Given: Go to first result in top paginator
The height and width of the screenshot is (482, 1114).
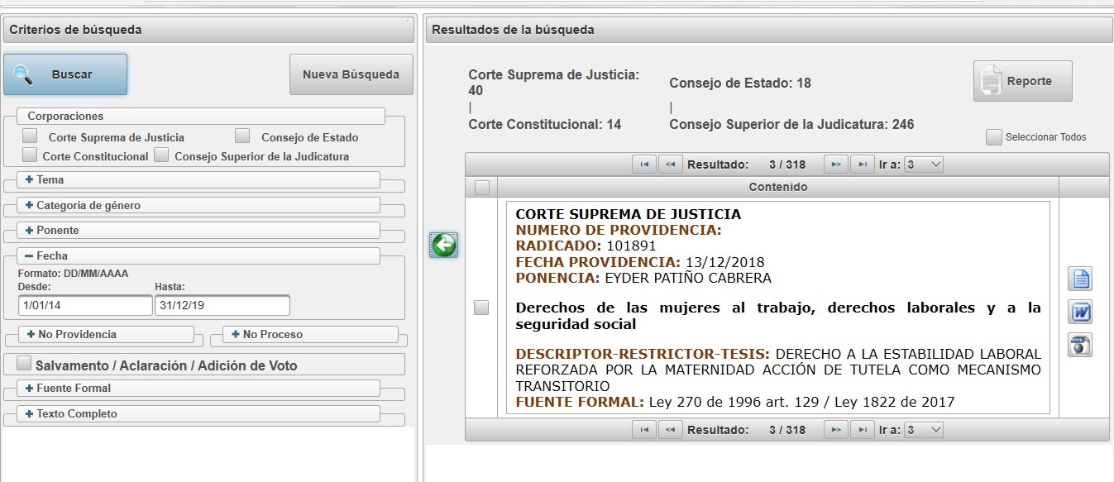Looking at the screenshot, I should [x=643, y=165].
